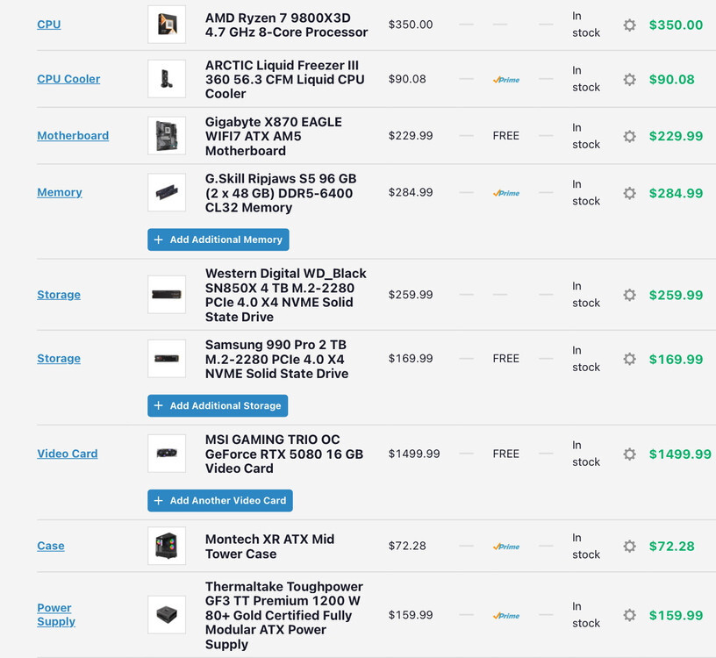This screenshot has height=658, width=716.
Task: Click gear icon beside the Motherboard price
Action: pos(629,136)
